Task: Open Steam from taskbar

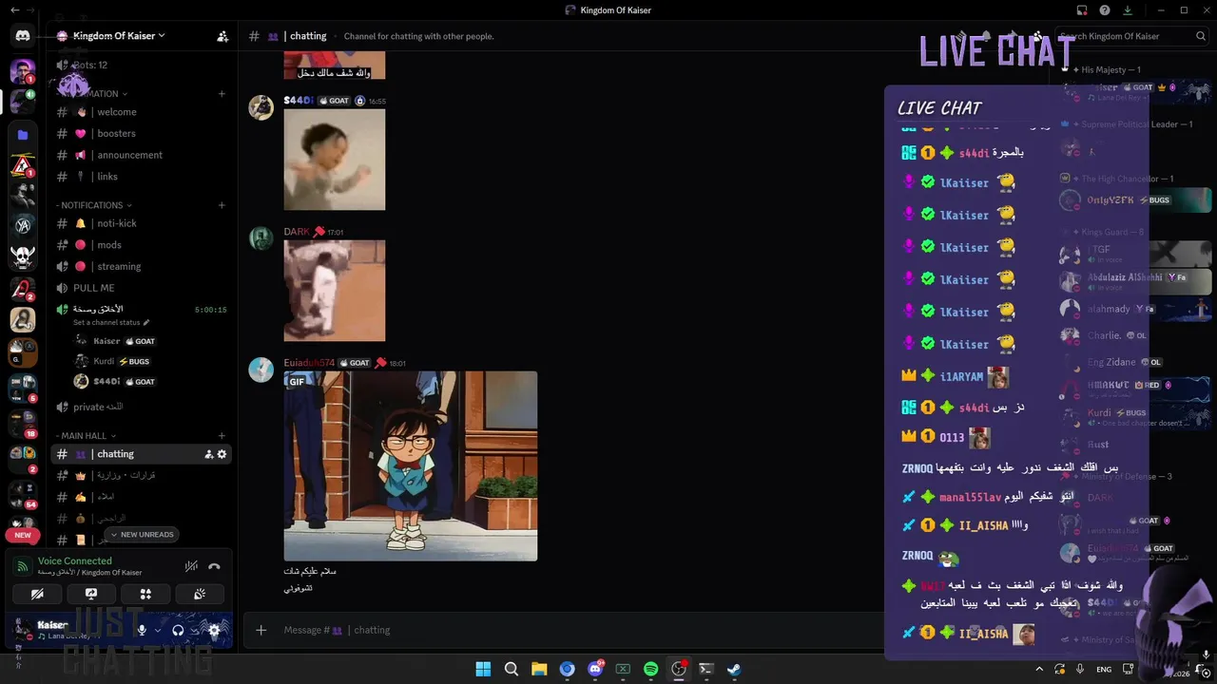Action: (734, 669)
